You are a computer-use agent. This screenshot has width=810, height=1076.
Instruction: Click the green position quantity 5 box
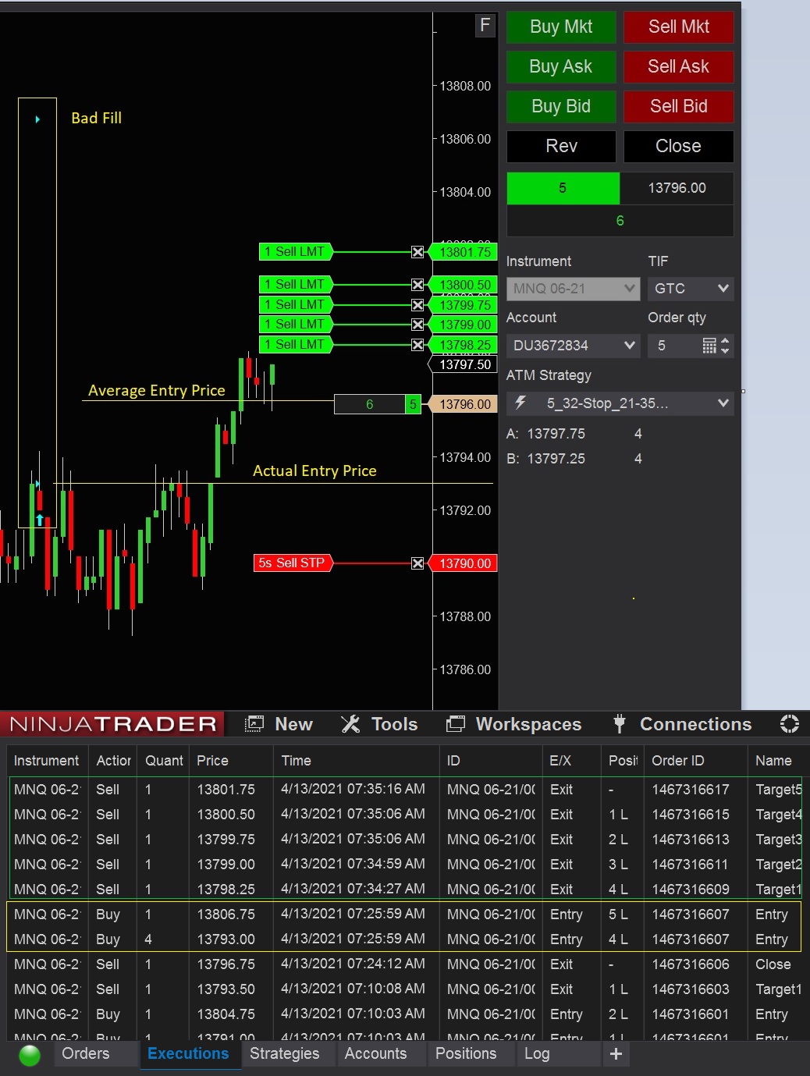coord(563,188)
